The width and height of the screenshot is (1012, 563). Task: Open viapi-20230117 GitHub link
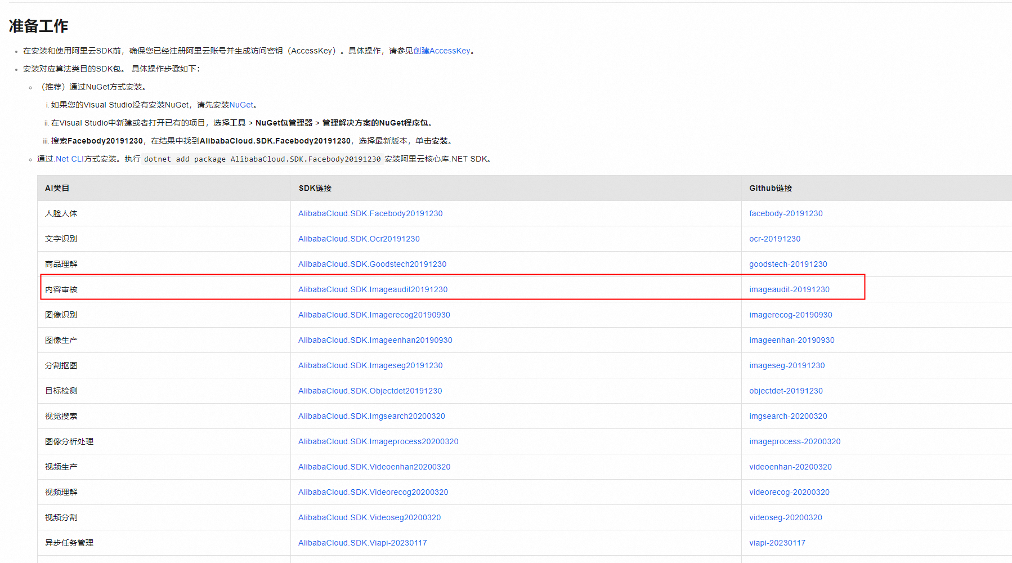coord(777,543)
